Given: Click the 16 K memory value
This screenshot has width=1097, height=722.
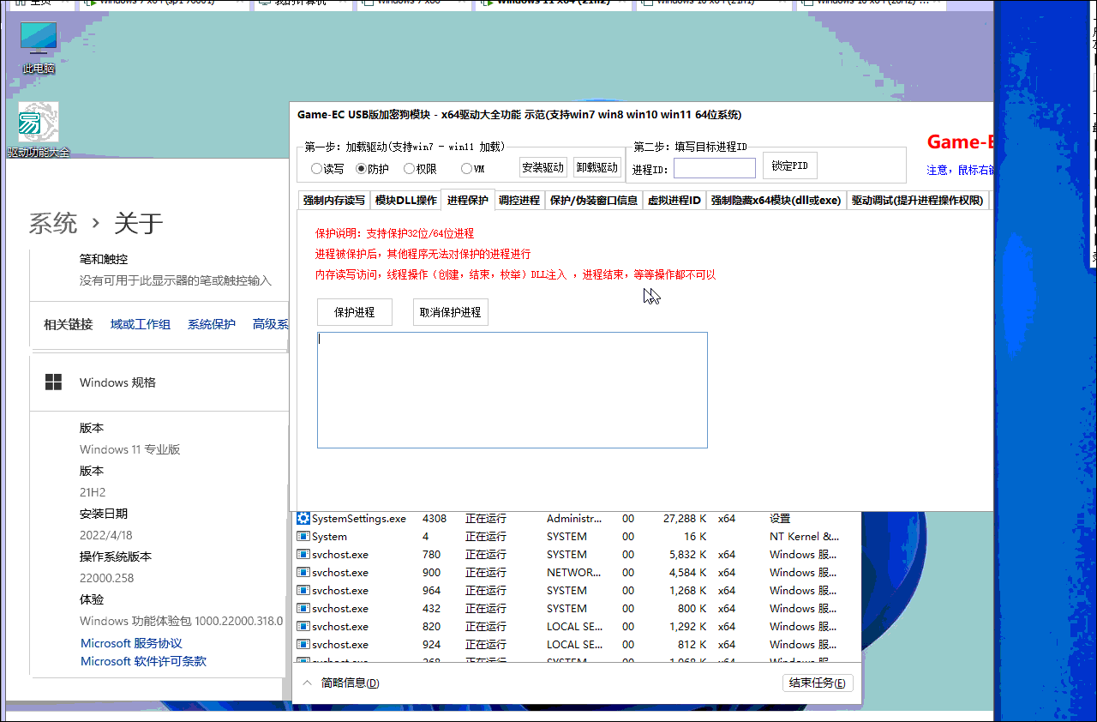Looking at the screenshot, I should (x=694, y=537).
